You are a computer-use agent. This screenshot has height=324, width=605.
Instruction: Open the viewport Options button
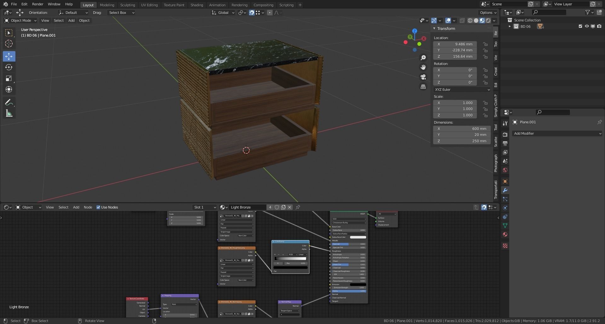(488, 13)
